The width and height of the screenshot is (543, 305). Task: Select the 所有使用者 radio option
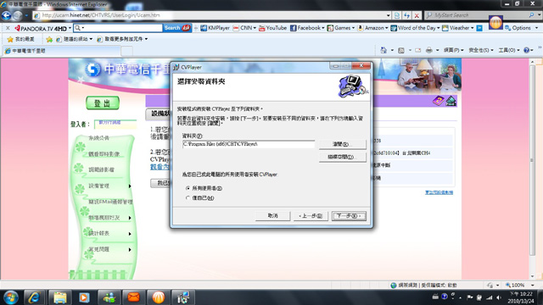(x=188, y=188)
